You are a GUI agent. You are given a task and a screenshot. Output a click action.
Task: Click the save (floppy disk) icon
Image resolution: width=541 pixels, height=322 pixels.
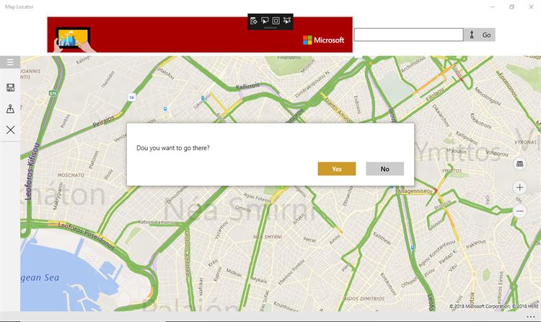(10, 87)
